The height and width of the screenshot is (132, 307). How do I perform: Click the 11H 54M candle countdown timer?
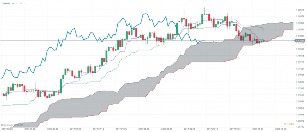pyautogui.click(x=288, y=124)
